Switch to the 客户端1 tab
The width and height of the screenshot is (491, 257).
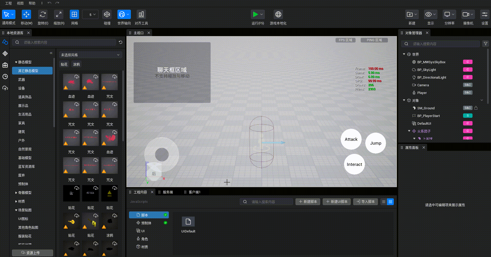click(194, 192)
